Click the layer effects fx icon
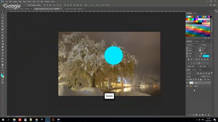 point(193,115)
